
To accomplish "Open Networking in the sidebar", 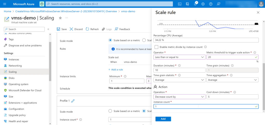I will click(15, 66).
